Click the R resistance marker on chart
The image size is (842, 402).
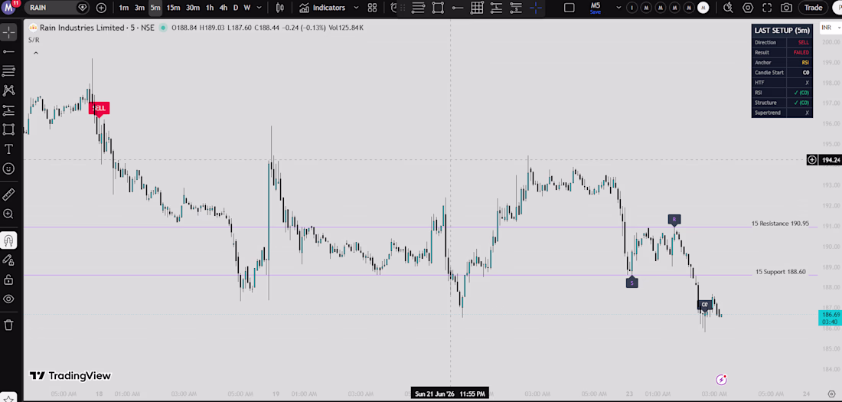point(674,219)
